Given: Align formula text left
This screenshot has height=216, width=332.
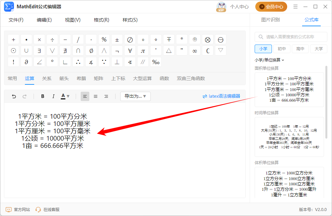Looking at the screenshot, I should pos(85,96).
